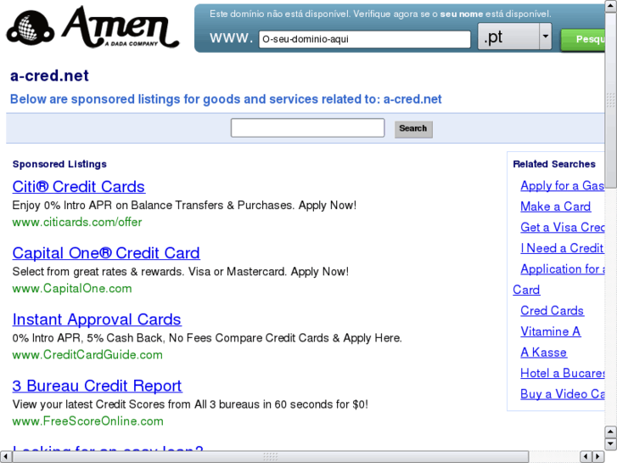Viewport: 617px width, 463px height.
Task: Open the Hotel a Bucarest related search
Action: [563, 373]
